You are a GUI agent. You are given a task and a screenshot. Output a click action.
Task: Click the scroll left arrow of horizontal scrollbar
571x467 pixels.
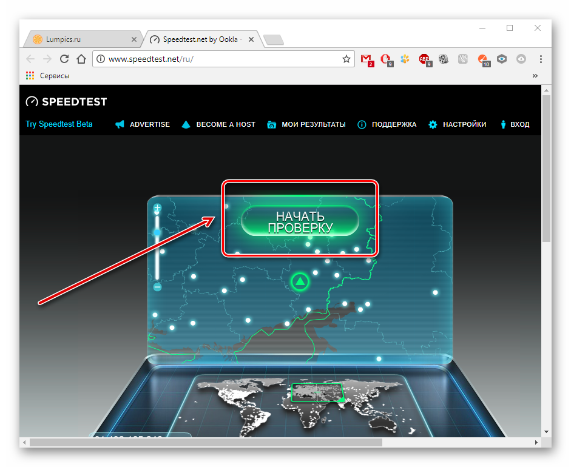click(24, 442)
